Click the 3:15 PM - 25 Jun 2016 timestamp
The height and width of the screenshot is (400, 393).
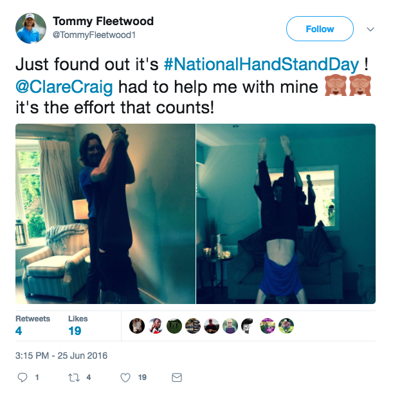click(x=61, y=356)
